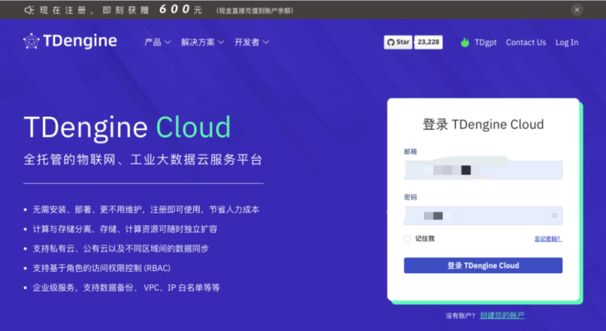The width and height of the screenshot is (606, 331).
Task: Click the bullet about 支持私有云、公有云
Action: [121, 248]
